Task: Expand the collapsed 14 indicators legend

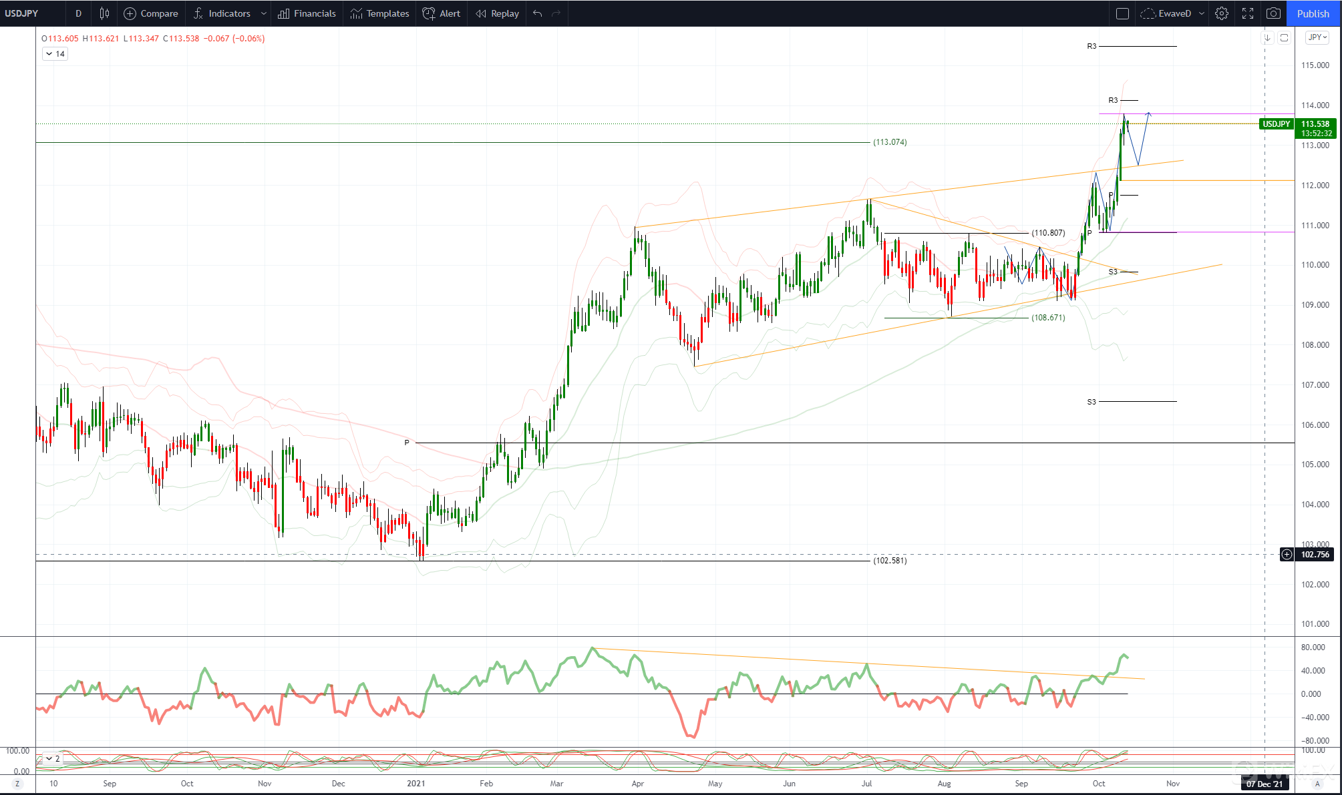Action: tap(55, 54)
